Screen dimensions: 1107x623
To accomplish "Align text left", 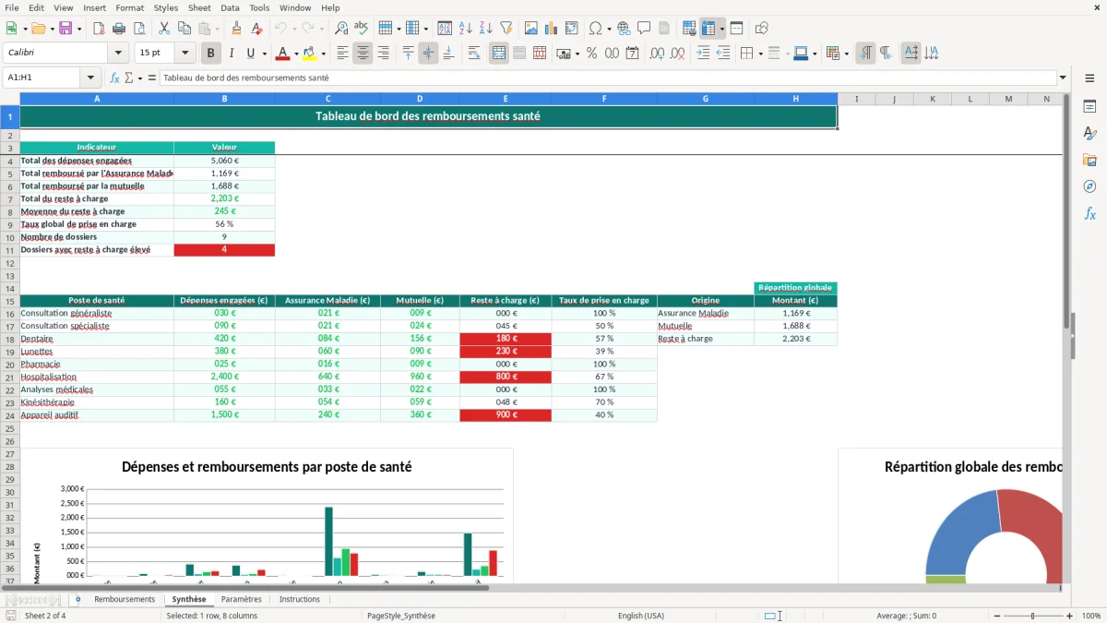I will [342, 54].
